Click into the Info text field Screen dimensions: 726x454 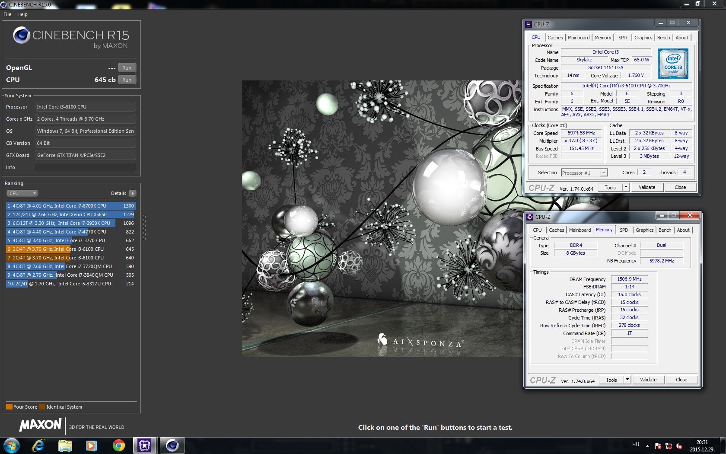86,167
